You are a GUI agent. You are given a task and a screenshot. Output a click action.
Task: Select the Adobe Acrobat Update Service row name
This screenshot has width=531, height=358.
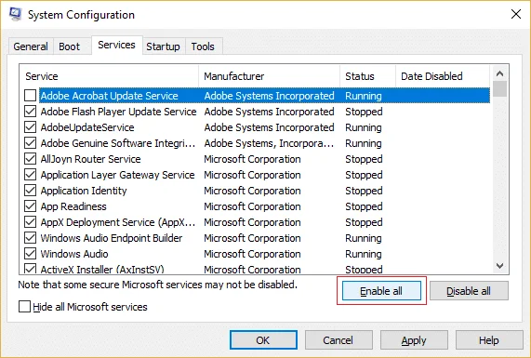(110, 96)
